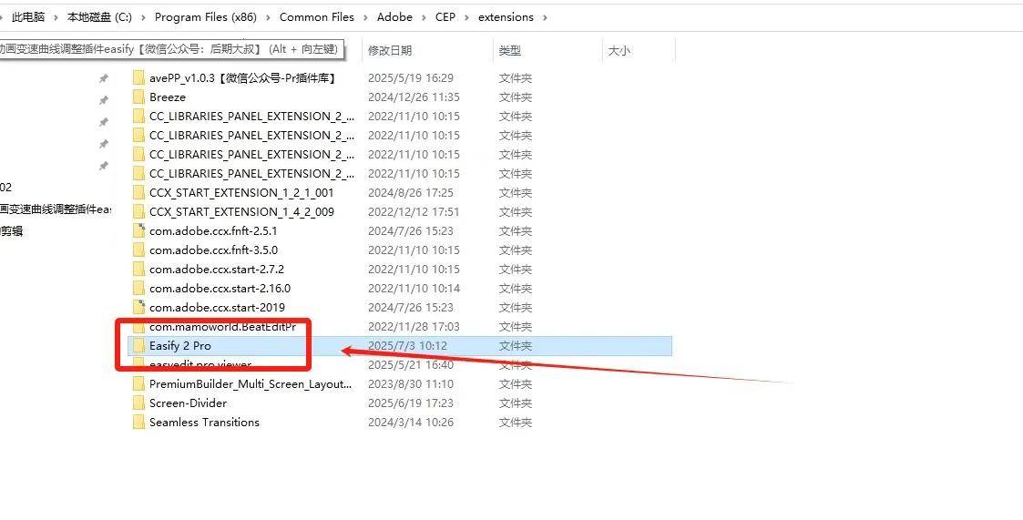Select the com.adobe.ccx.fnft-3.5.0 folder icon
This screenshot has width=1023, height=520.
click(138, 250)
